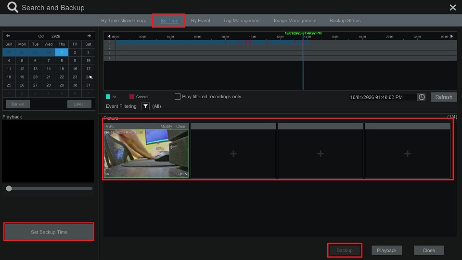Select October 20 in calendar
This screenshot has width=462, height=260.
tap(35, 77)
